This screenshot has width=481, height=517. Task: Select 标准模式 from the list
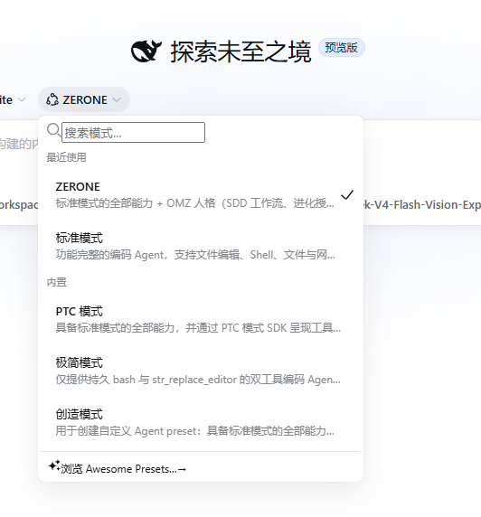pos(201,246)
